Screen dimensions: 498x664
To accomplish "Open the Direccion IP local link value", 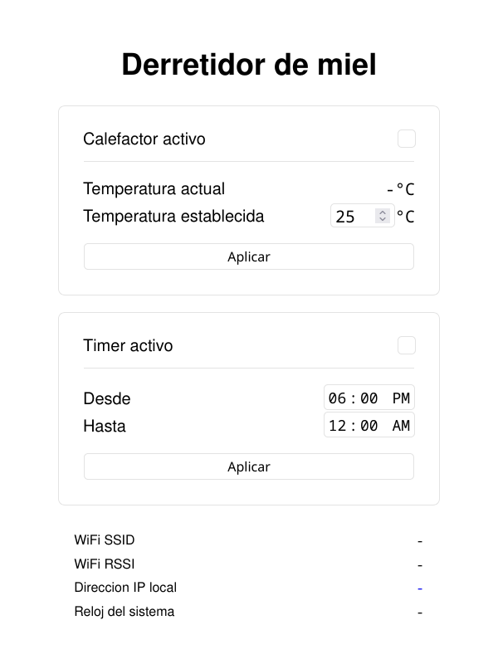I will coord(420,588).
